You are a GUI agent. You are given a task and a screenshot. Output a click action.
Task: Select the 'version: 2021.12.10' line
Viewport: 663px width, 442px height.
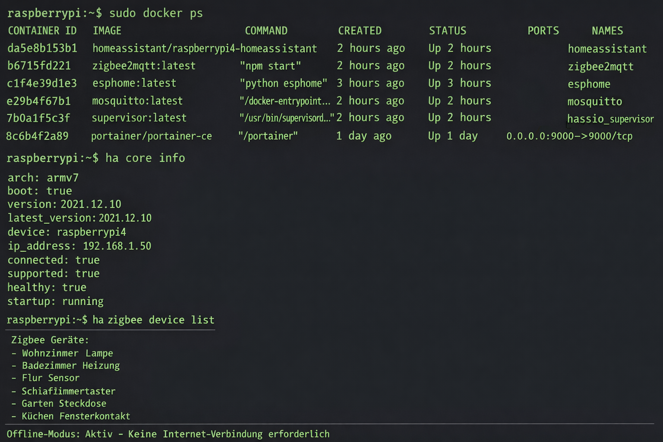point(64,204)
